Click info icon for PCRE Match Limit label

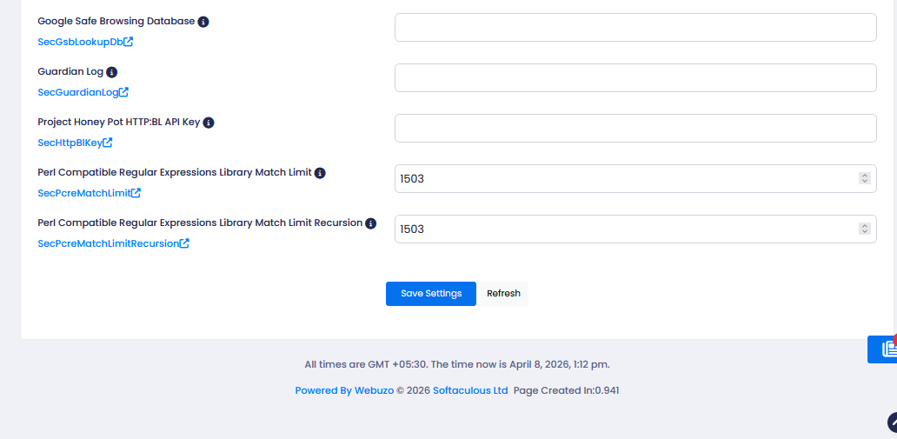[x=320, y=173]
